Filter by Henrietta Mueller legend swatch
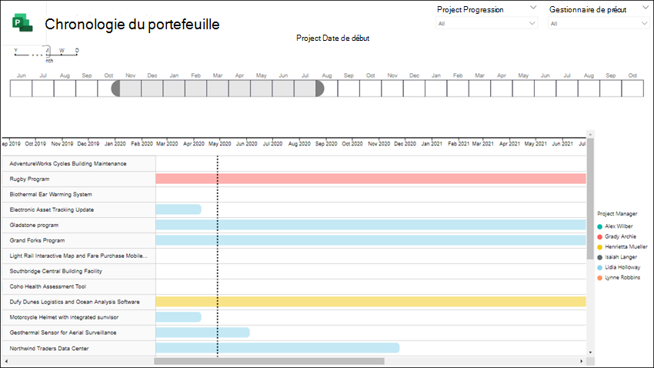Image resolution: width=654 pixels, height=368 pixels. [600, 247]
